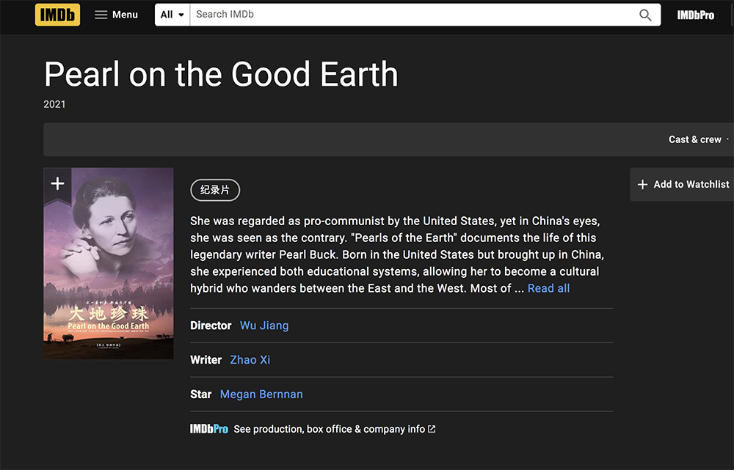Open star Megan Bernnan's profile

coord(261,394)
